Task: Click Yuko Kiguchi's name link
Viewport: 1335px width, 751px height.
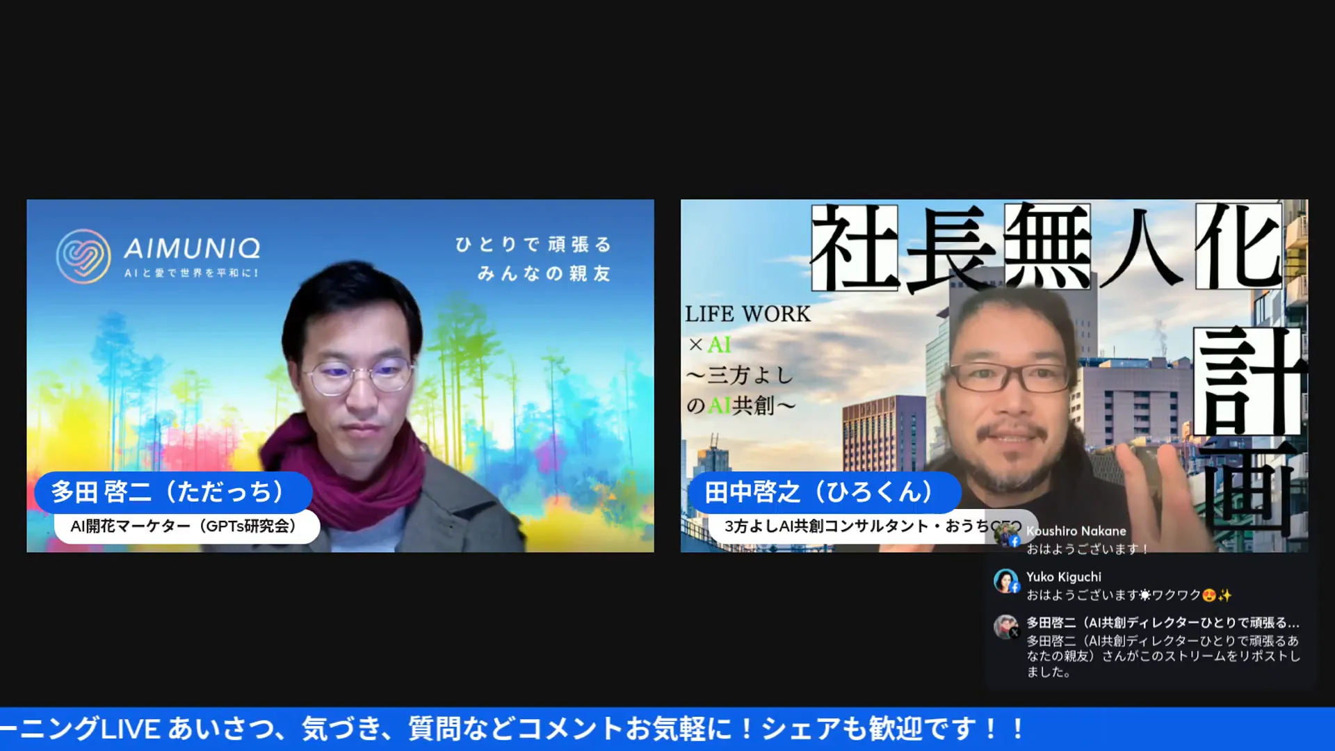Action: (x=1064, y=576)
